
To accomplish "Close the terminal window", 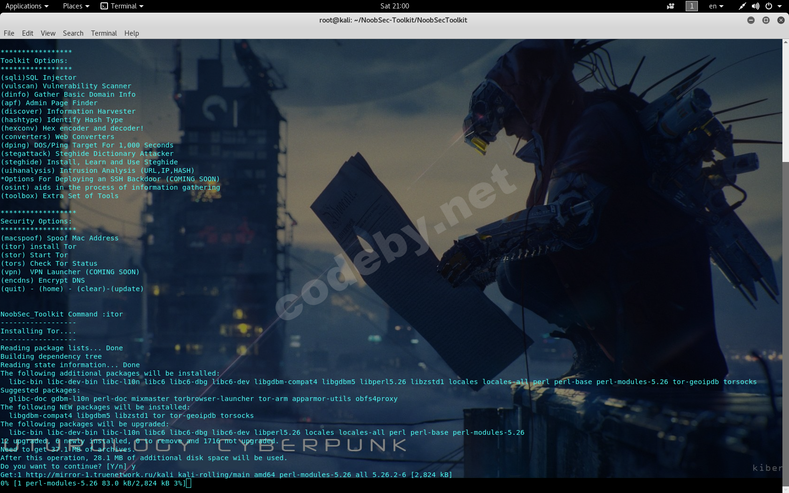I will (x=781, y=20).
